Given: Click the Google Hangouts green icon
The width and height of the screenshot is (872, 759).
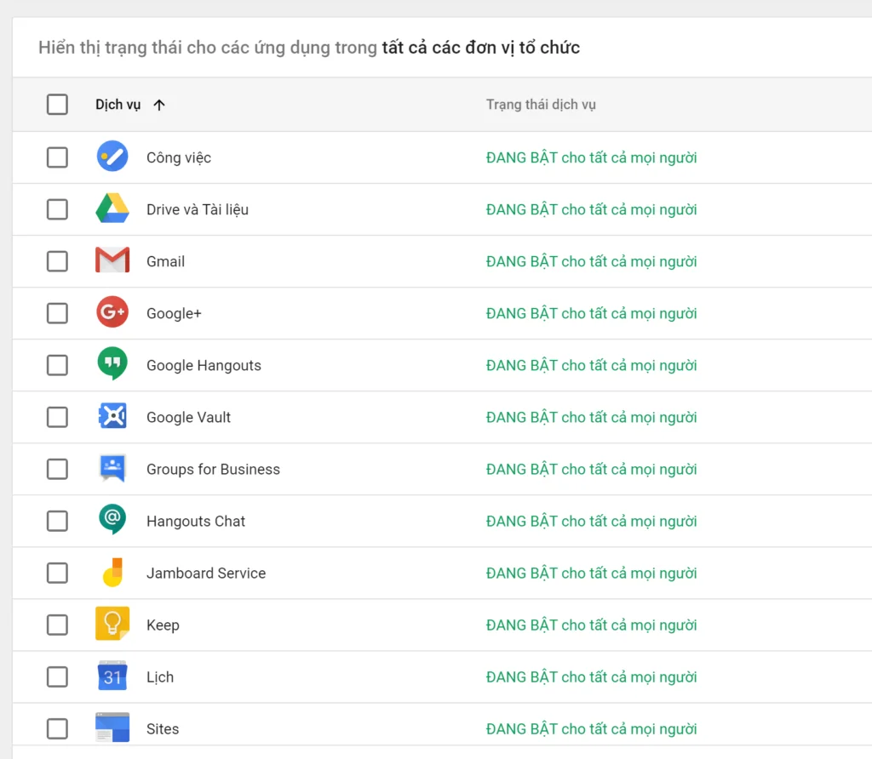Looking at the screenshot, I should tap(112, 364).
